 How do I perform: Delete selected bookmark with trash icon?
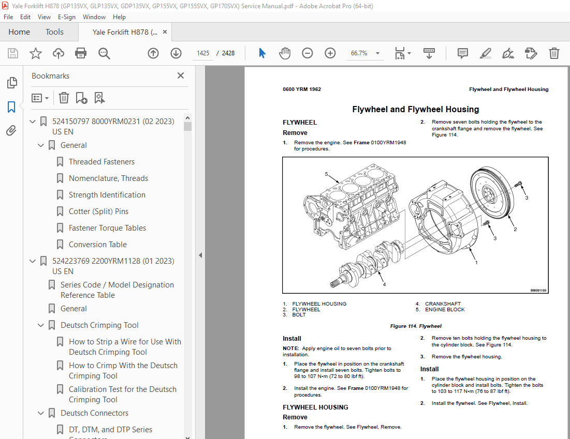coord(64,98)
